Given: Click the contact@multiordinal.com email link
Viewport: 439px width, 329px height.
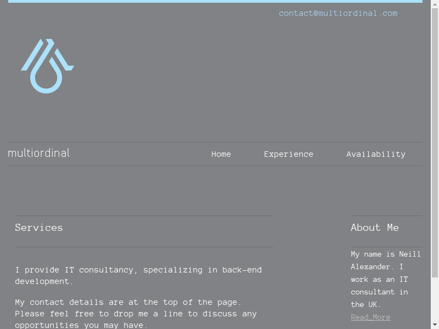Looking at the screenshot, I should [337, 13].
